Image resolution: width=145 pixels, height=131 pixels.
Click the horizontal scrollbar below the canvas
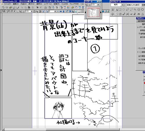62,129
